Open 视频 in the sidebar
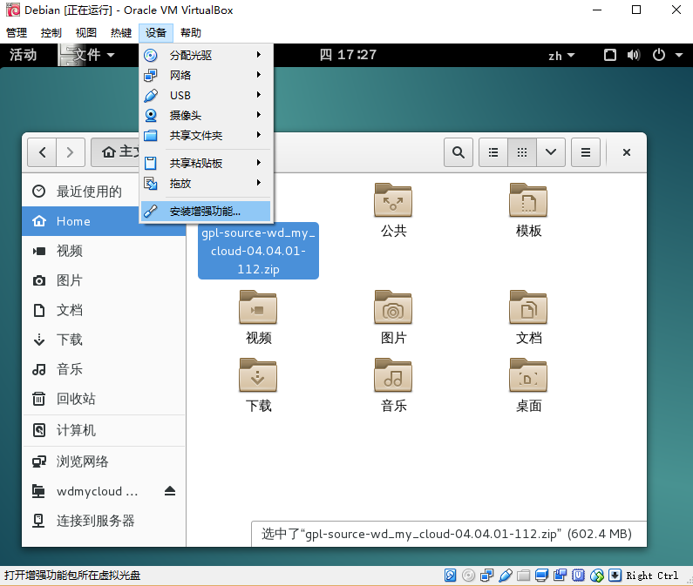This screenshot has width=693, height=586. tap(104, 251)
